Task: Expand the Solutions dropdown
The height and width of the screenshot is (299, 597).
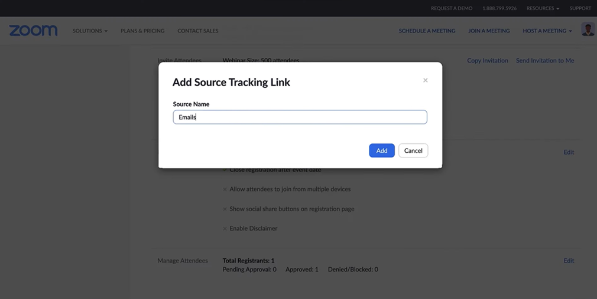Action: pos(90,31)
